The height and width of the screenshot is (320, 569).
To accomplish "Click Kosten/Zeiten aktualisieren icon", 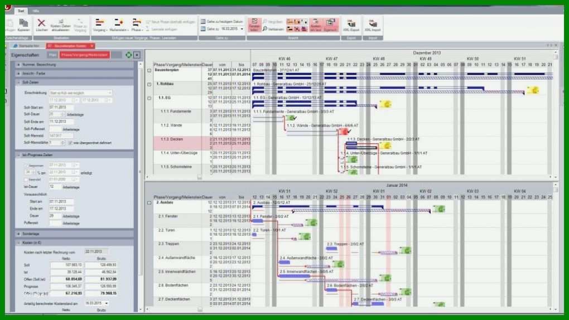I will [61, 25].
